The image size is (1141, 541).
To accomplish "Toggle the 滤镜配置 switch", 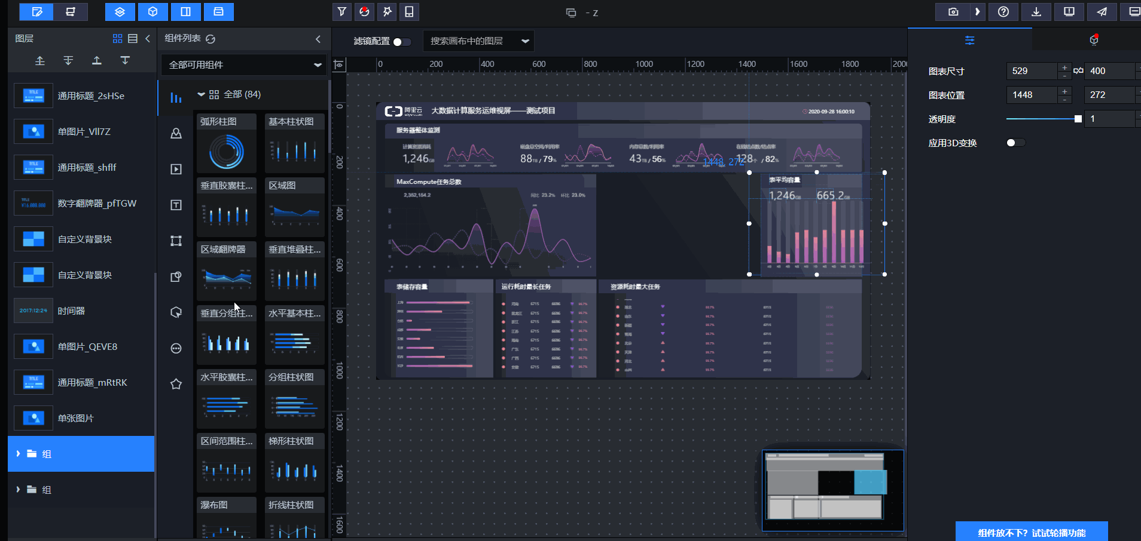I will pos(402,41).
